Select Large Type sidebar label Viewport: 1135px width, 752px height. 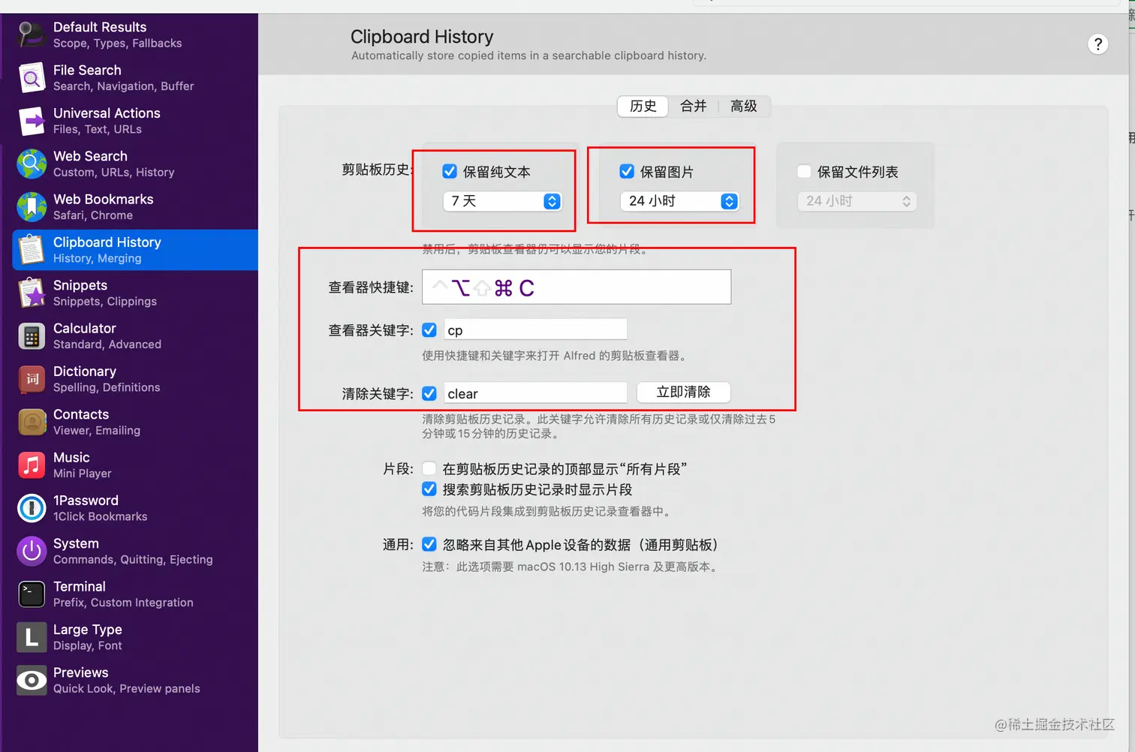[88, 629]
